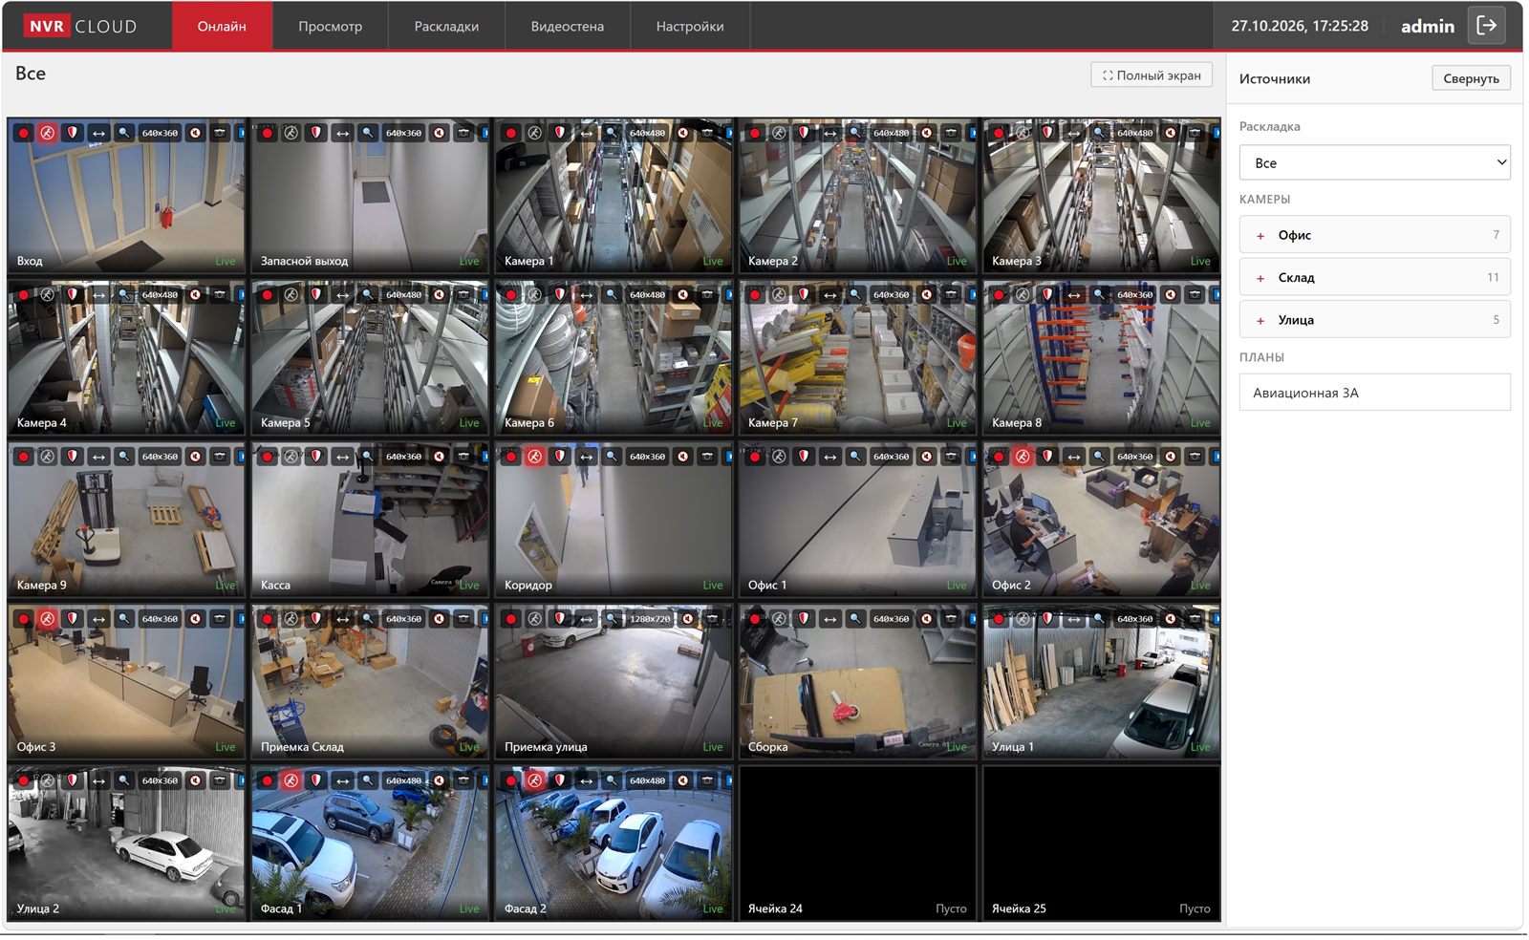Open the Настройки tab
Image resolution: width=1529 pixels, height=940 pixels.
coord(690,26)
